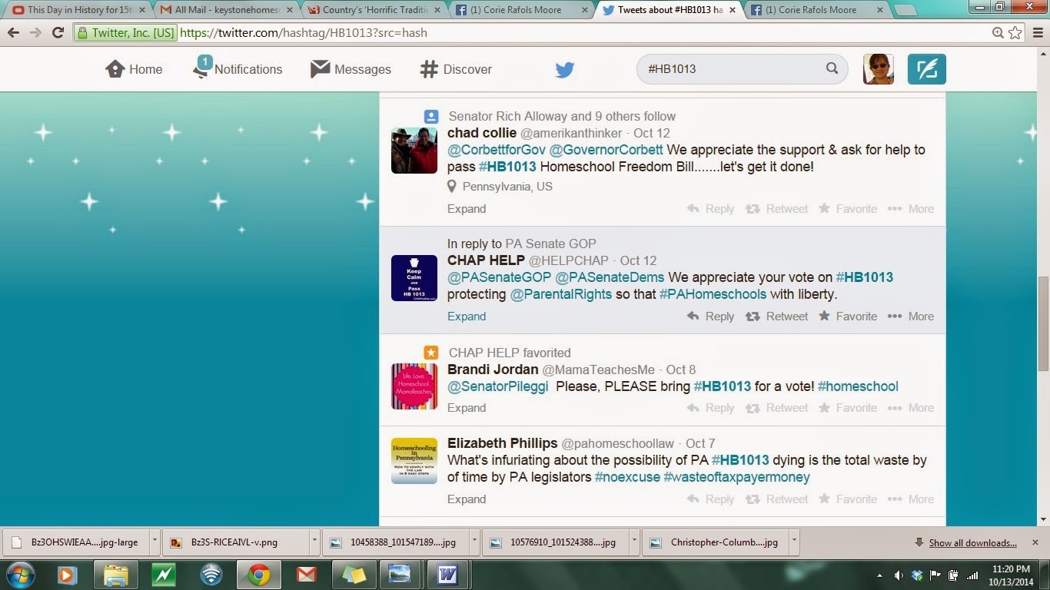Open Notifications

(x=238, y=69)
